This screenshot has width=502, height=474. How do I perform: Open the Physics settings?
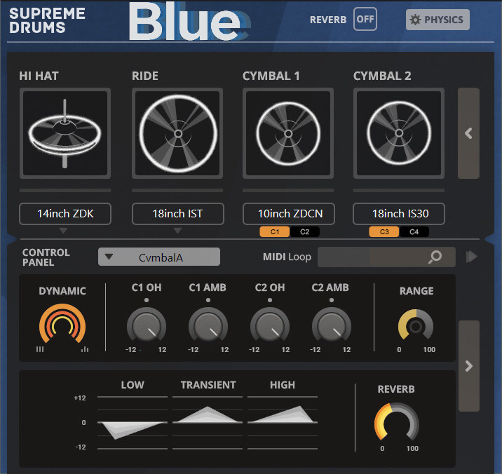[437, 20]
